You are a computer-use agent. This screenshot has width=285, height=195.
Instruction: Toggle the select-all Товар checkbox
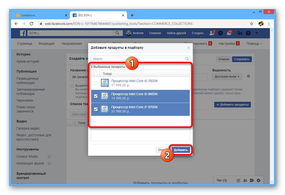click(x=95, y=73)
